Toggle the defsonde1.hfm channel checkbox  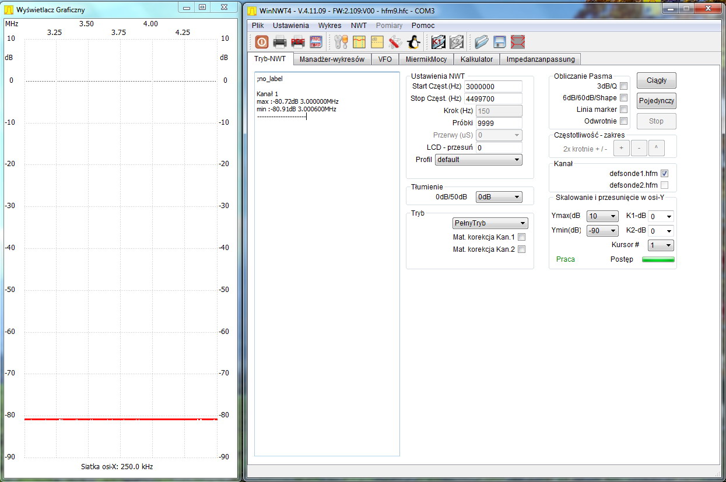(x=664, y=174)
